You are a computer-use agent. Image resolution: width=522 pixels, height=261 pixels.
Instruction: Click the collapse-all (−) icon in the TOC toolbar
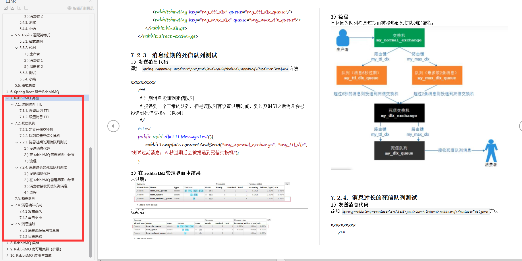pos(26,8)
